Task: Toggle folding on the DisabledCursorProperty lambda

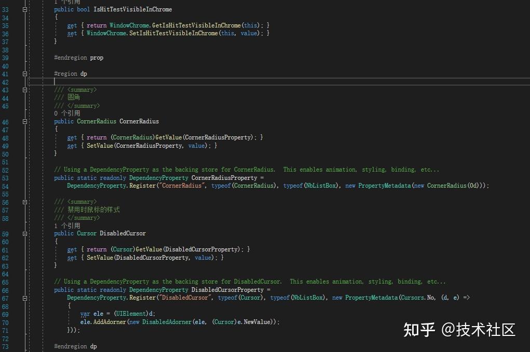Action: pyautogui.click(x=24, y=298)
